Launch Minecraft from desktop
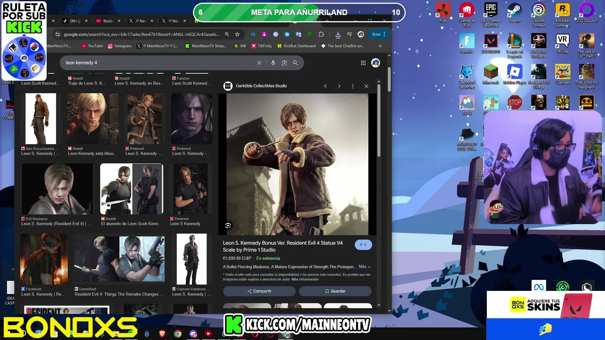This screenshot has height=340, width=605. point(491,75)
